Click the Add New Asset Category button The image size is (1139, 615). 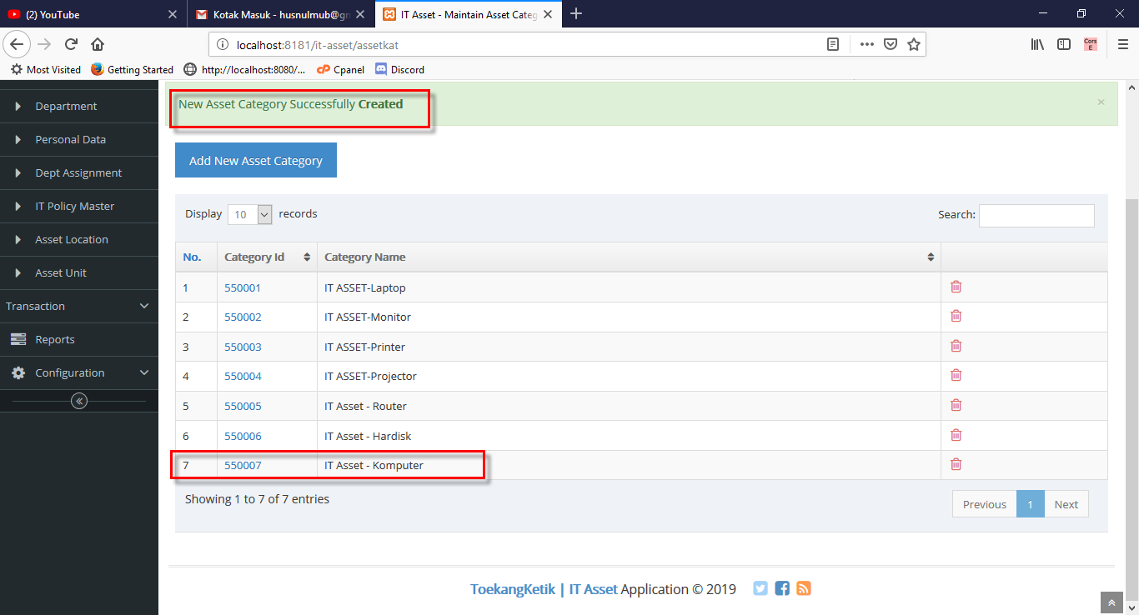click(255, 159)
